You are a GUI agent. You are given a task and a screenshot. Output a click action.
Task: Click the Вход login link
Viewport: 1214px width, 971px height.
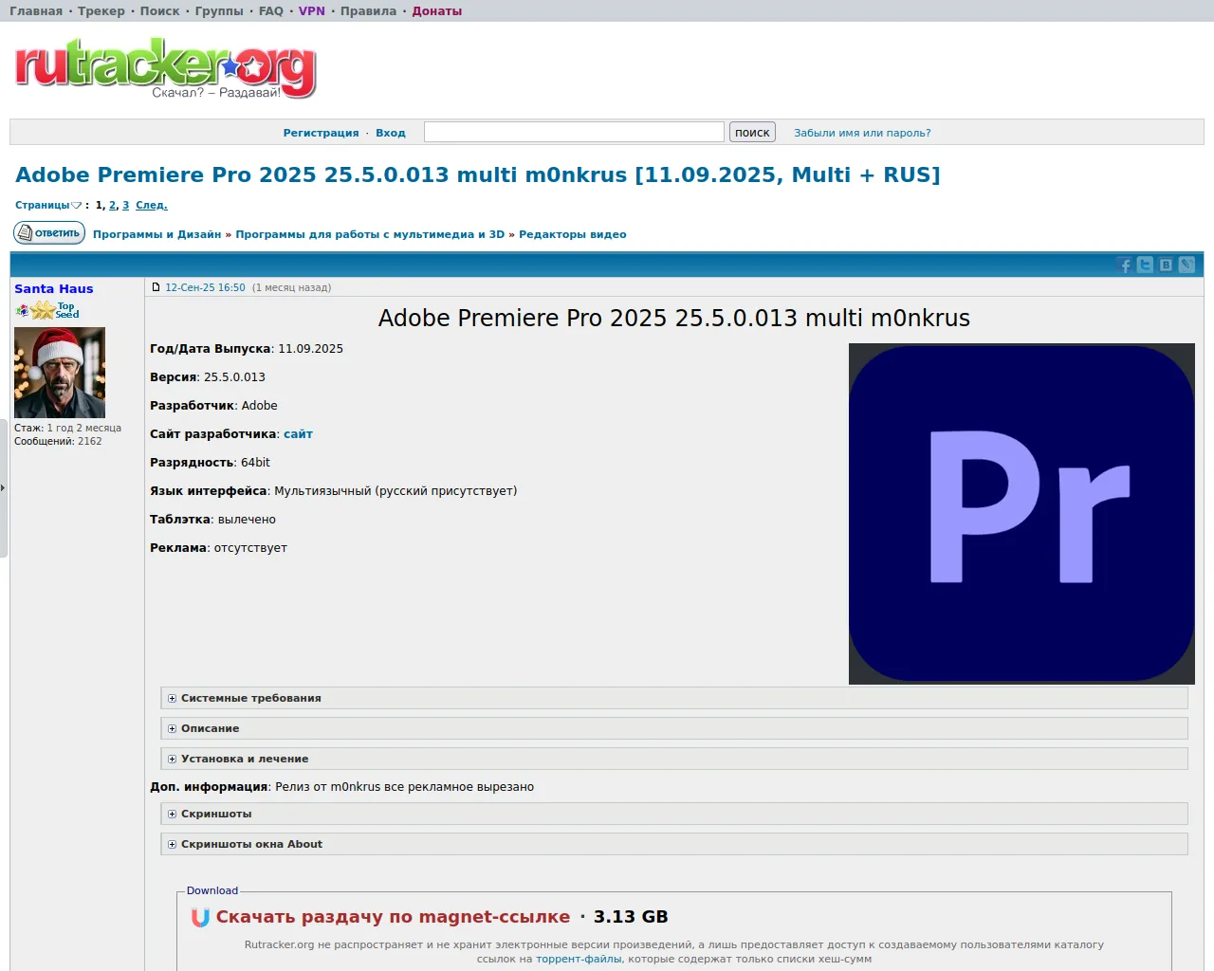(391, 133)
